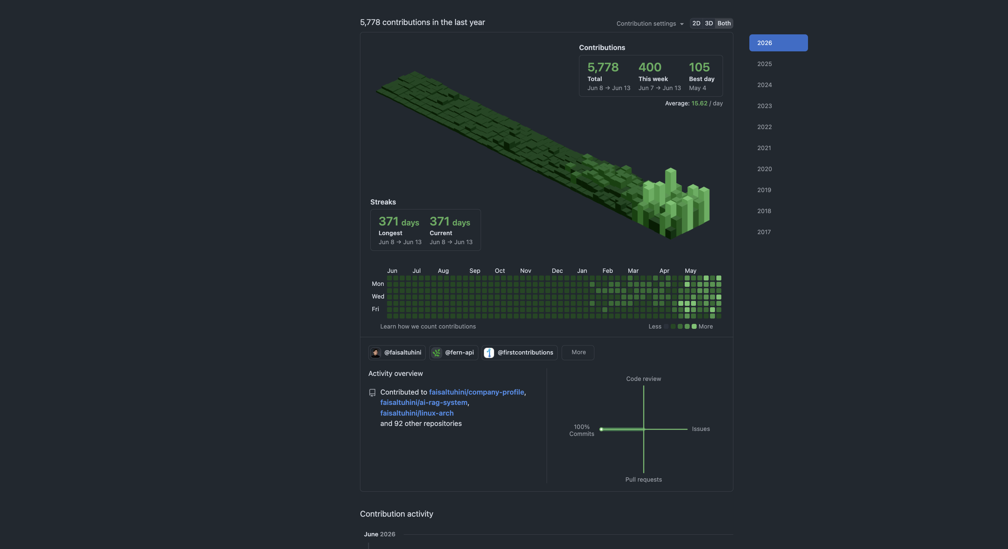
Task: Click the 'and 92 other repositories' text
Action: point(421,423)
